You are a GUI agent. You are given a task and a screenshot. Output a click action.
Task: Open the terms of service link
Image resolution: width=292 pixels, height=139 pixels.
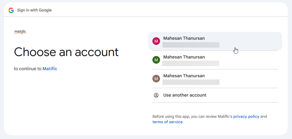167,122
